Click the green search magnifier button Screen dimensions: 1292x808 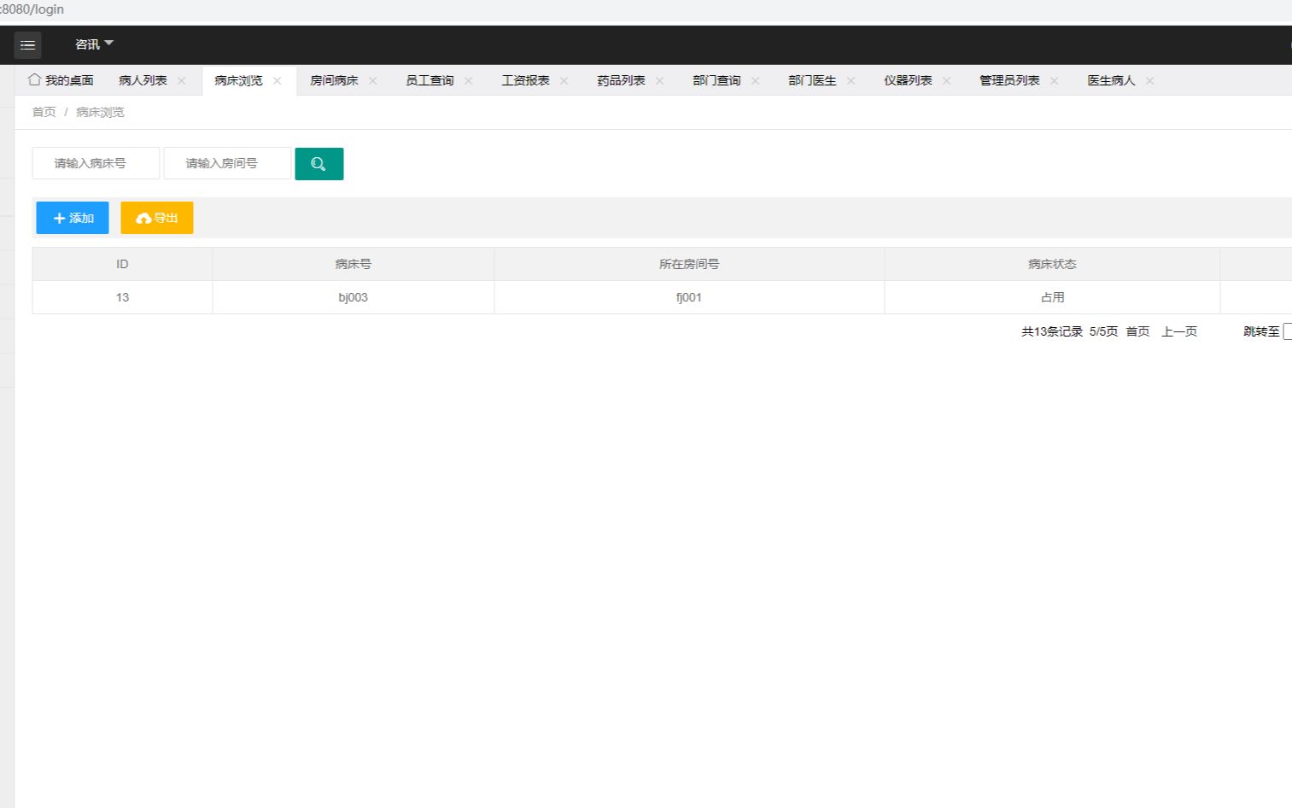(319, 164)
